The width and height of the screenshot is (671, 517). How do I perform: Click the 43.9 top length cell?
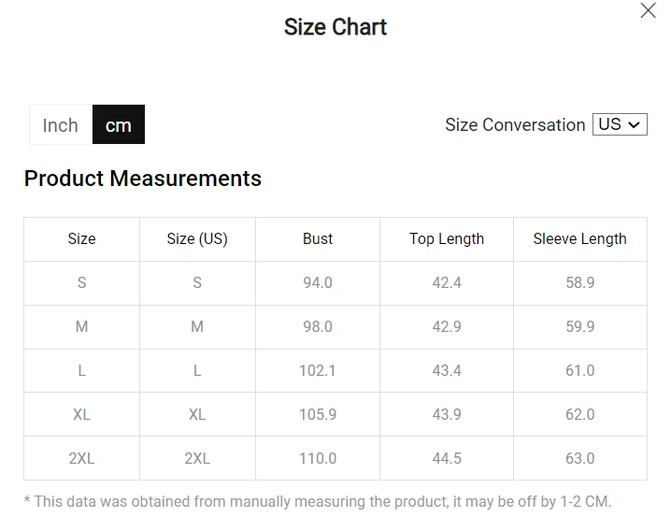447,415
